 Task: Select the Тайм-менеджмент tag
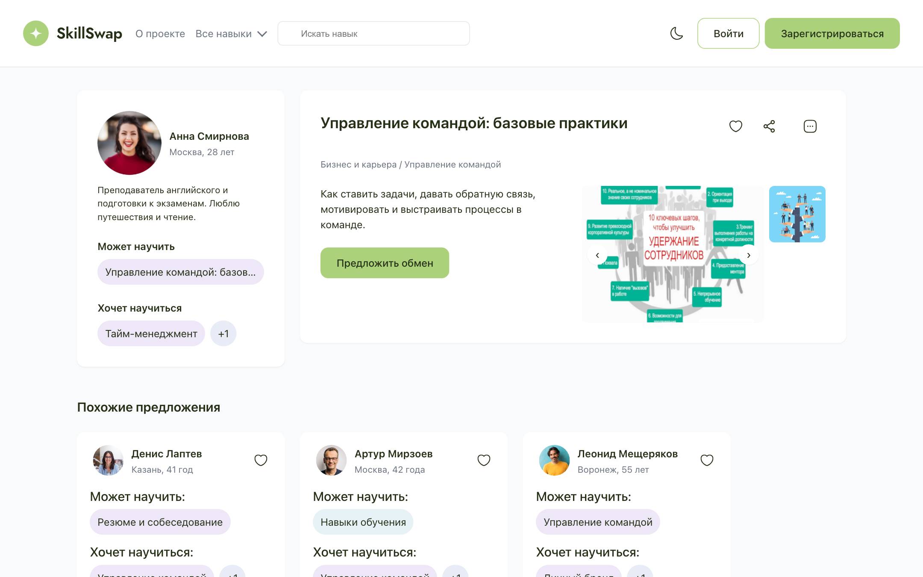click(x=151, y=333)
